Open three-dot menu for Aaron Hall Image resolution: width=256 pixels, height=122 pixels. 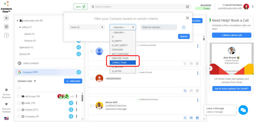click(197, 100)
